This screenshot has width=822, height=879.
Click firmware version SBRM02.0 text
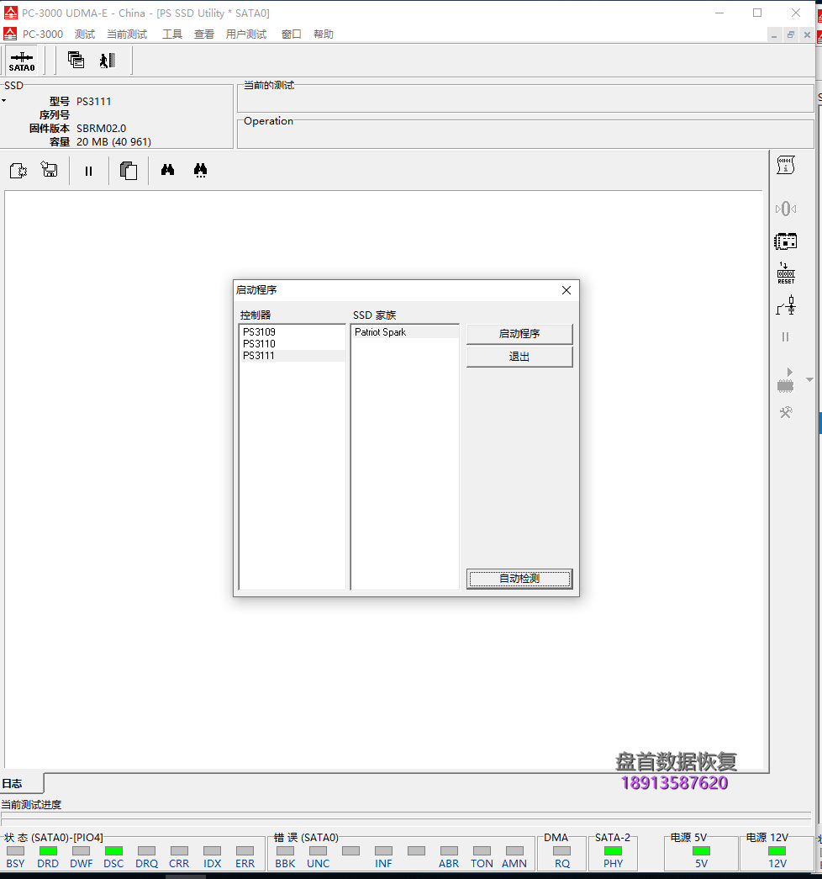pos(102,129)
